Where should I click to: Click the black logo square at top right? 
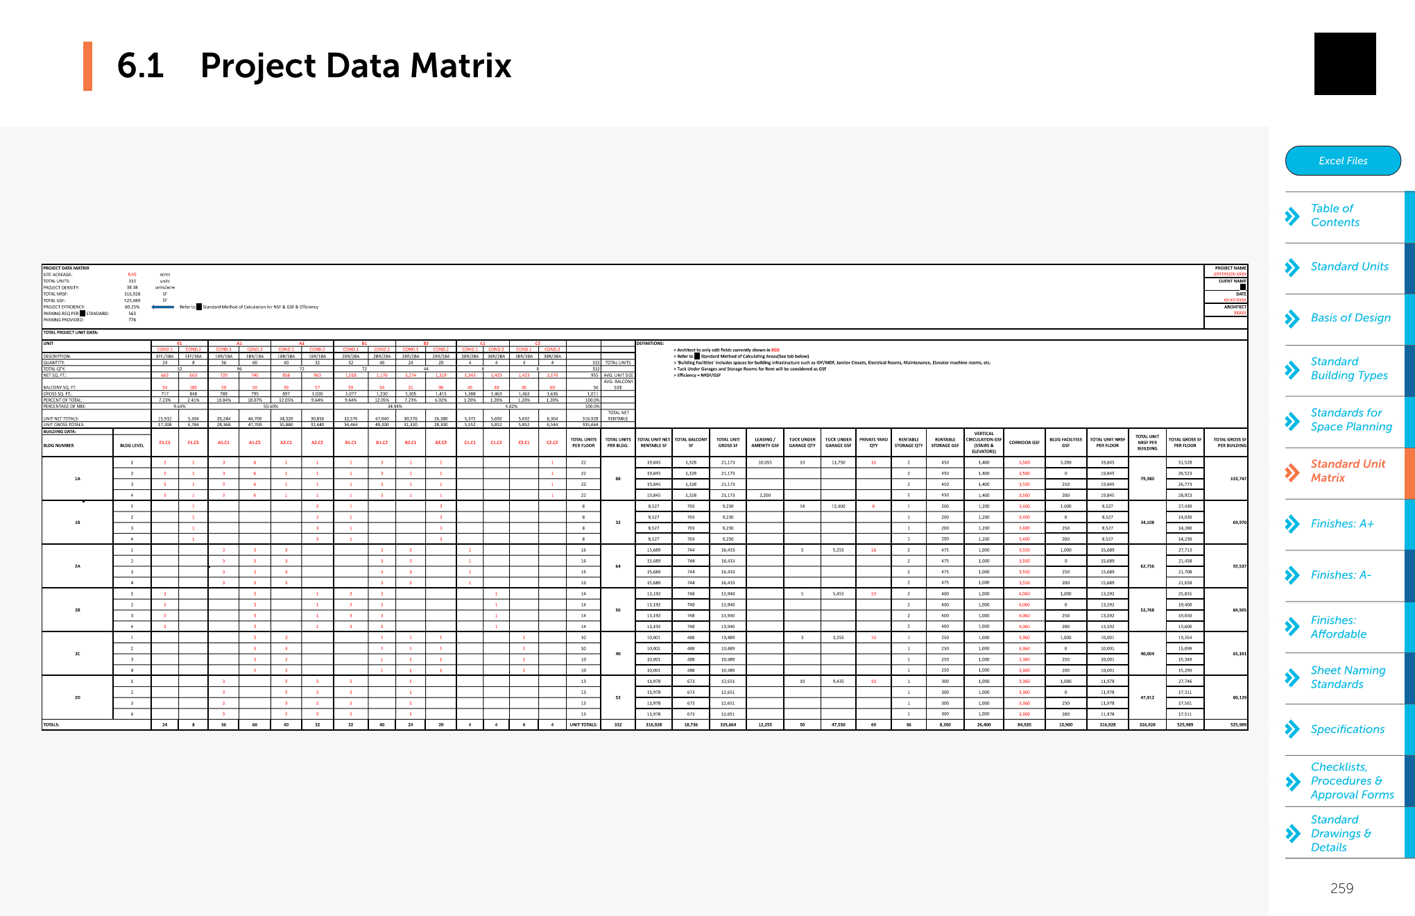(x=1344, y=64)
